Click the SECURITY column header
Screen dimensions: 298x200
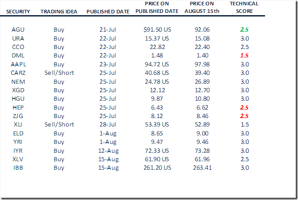coord(18,11)
